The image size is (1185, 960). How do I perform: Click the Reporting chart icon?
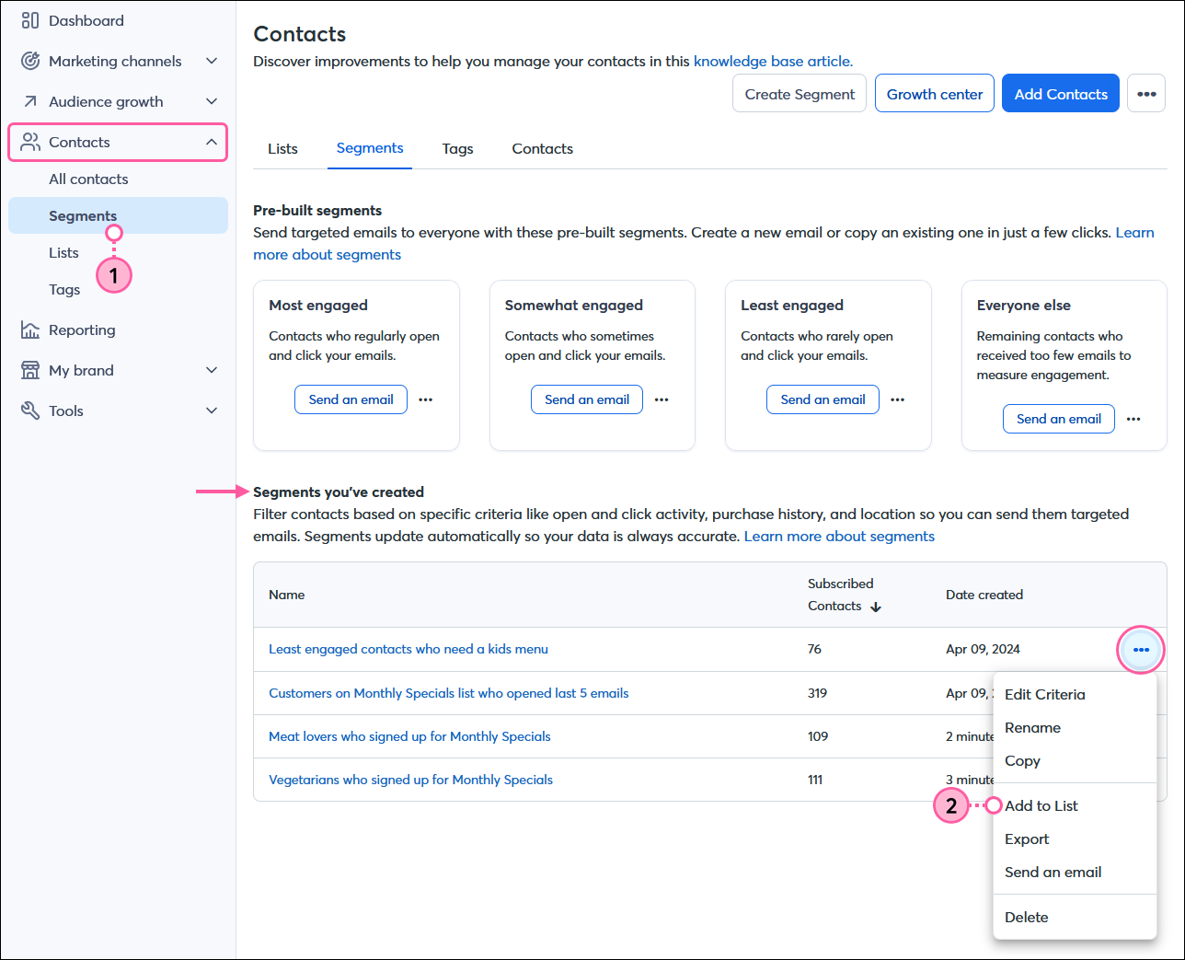(x=30, y=330)
